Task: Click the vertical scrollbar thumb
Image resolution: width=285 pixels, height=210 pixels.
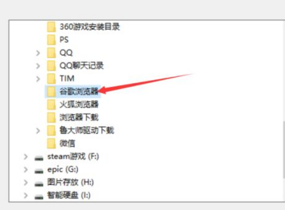Action: (x=283, y=150)
